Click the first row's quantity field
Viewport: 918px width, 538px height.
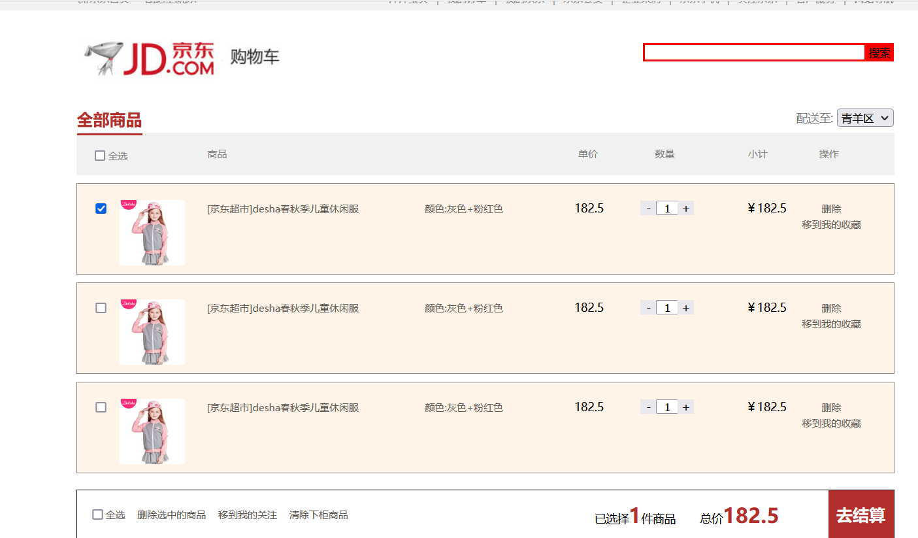[667, 209]
